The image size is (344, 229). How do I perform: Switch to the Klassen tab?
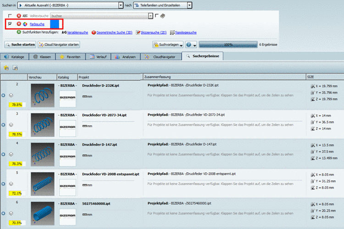click(42, 56)
